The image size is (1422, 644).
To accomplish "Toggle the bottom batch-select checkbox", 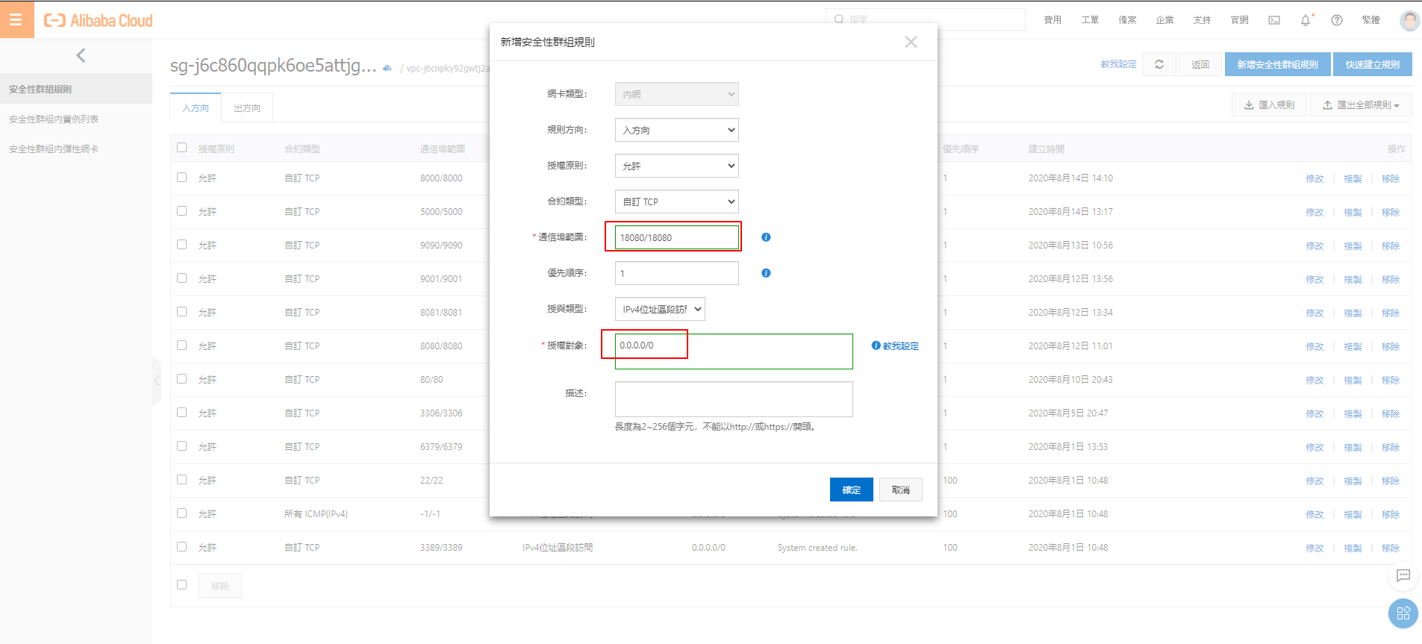I will (x=182, y=585).
